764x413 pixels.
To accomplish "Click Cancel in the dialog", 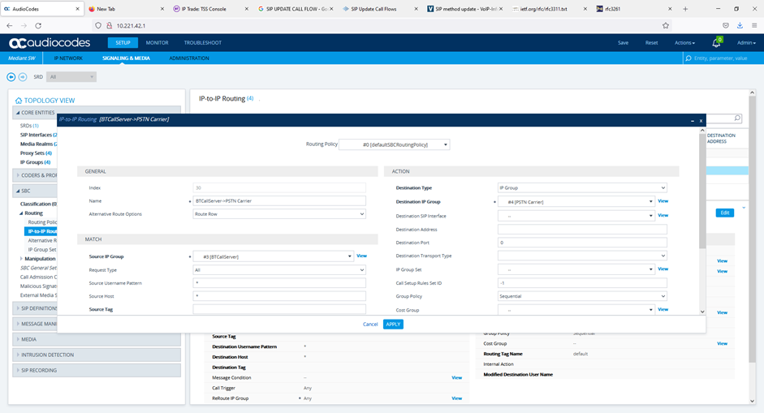I will coord(370,325).
